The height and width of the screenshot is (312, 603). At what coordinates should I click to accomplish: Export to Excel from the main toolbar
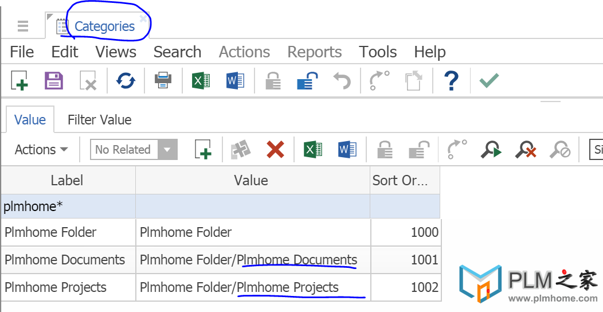point(201,81)
